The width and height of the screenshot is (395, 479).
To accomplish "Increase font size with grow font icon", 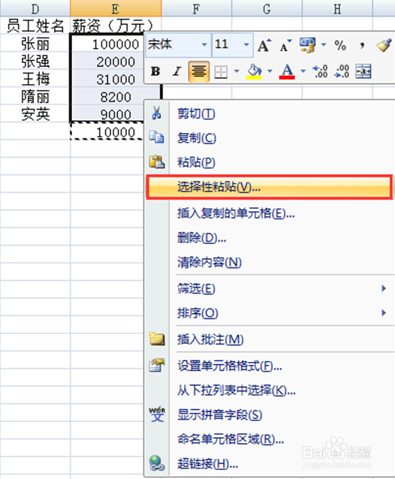I will point(264,46).
